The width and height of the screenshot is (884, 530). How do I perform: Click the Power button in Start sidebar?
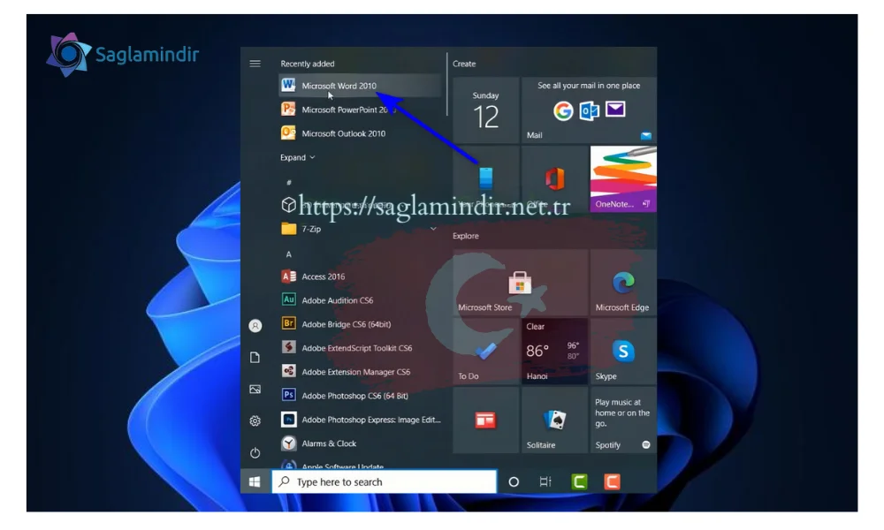[255, 452]
